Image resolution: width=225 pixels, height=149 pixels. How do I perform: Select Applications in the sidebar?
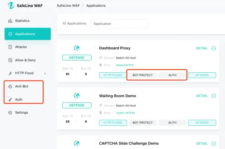coord(27,34)
